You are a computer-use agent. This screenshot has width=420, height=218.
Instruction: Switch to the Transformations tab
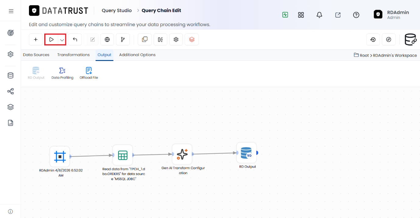coord(73,55)
